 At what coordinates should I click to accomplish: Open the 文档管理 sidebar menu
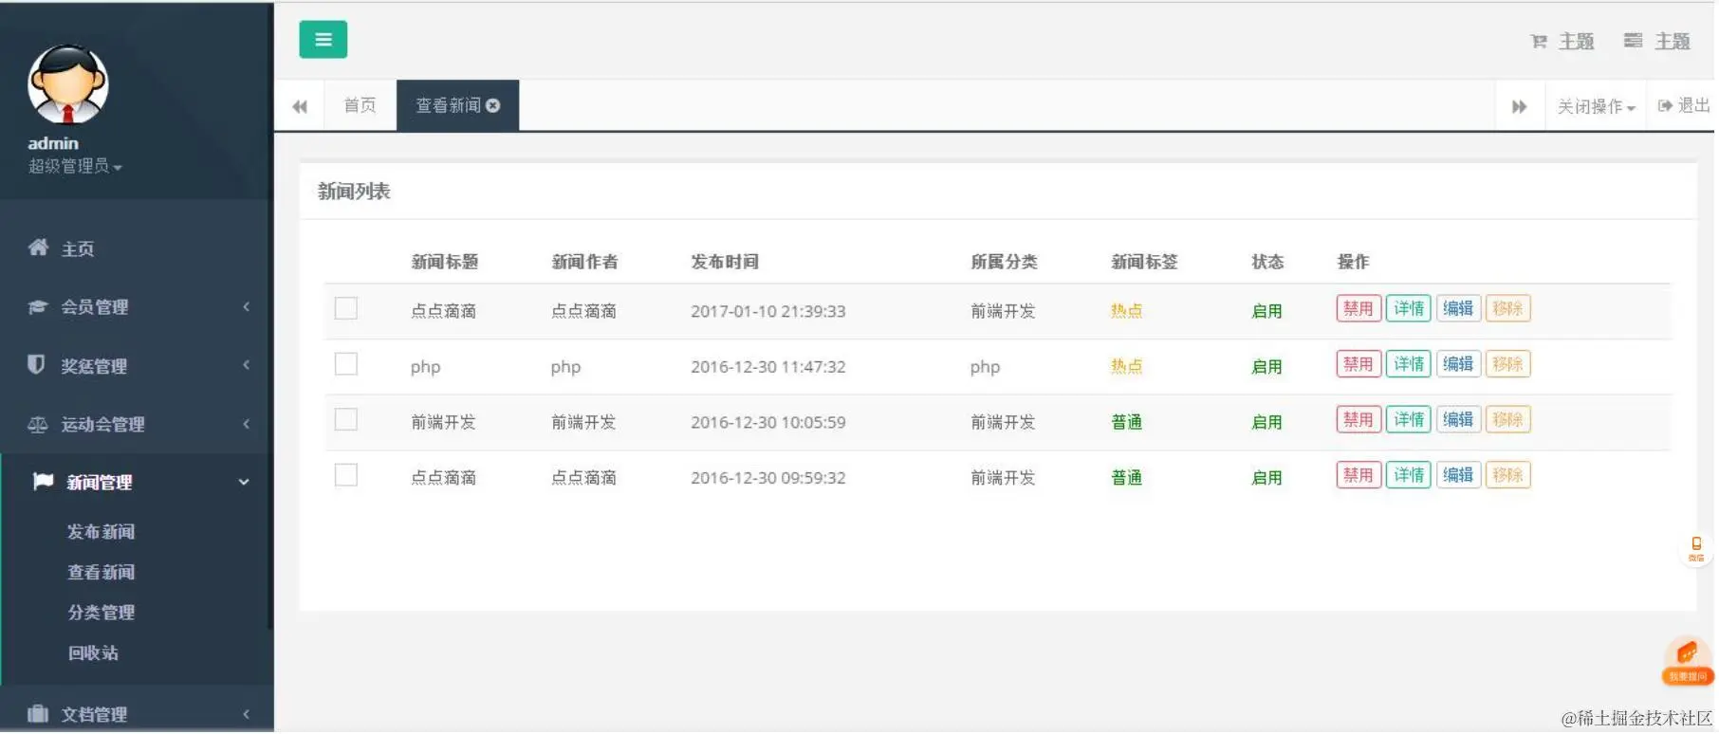(137, 714)
